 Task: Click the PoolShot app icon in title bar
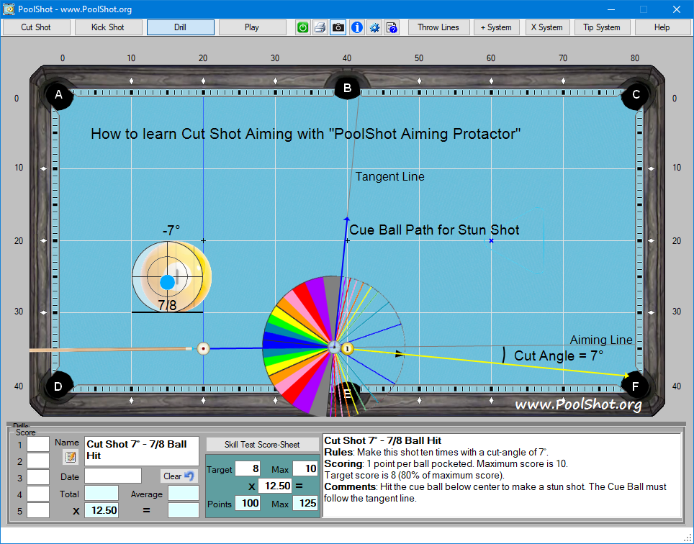[9, 9]
